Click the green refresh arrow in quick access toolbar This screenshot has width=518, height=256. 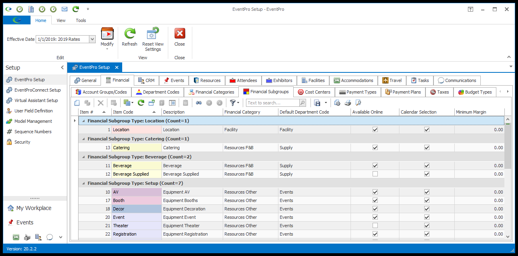(x=76, y=9)
